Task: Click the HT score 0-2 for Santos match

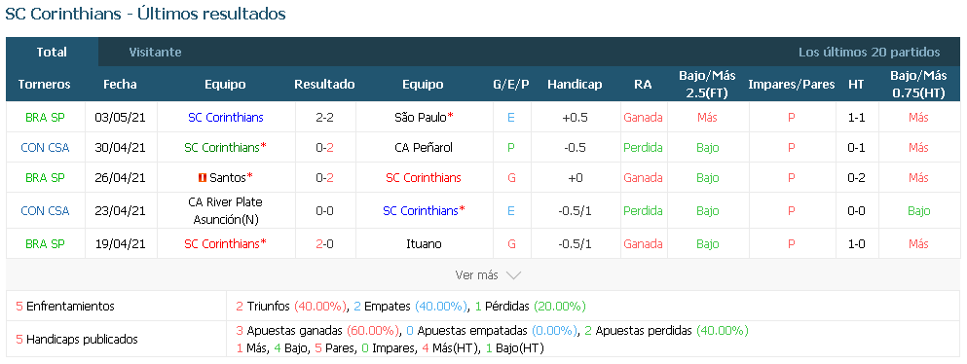Action: pos(856,178)
